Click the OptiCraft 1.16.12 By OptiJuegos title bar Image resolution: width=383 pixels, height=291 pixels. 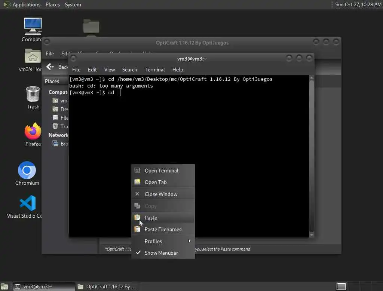(192, 43)
